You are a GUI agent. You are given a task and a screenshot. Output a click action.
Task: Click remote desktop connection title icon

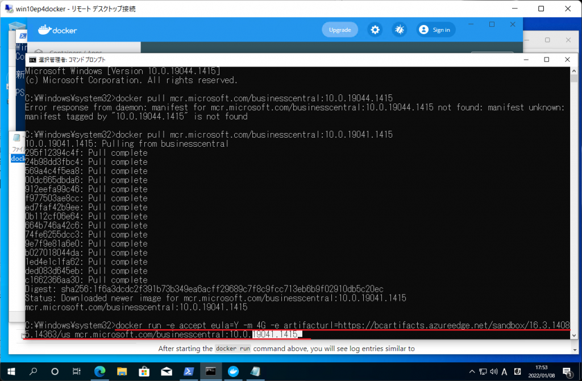pyautogui.click(x=9, y=9)
